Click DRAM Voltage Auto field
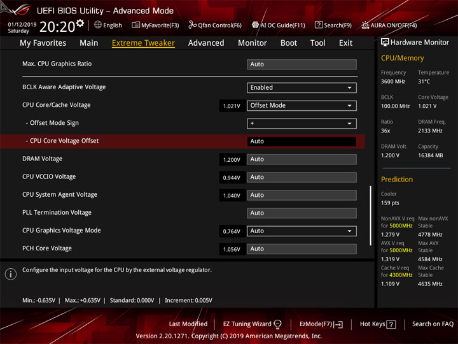Screen dimensions: 458x344 302,159
